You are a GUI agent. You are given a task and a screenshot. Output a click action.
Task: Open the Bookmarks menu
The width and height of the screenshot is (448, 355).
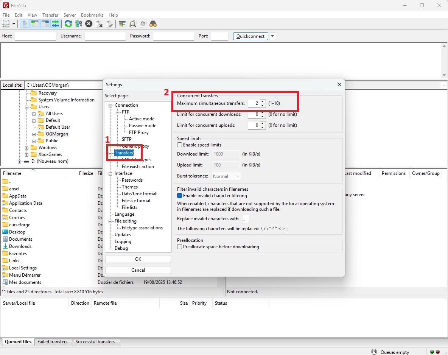(x=92, y=15)
